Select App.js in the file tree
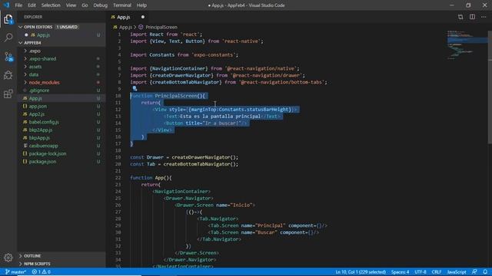Screen dimensions: 492x276 click(x=61, y=98)
